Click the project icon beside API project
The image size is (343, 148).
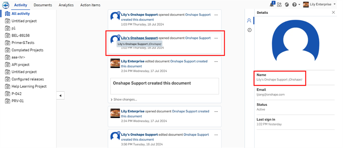point(8,64)
